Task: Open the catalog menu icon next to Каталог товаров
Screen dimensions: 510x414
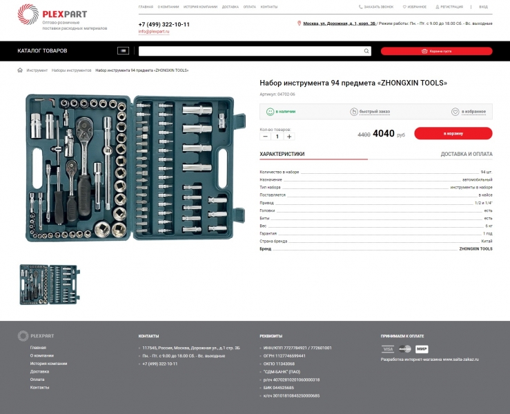Action: (123, 51)
